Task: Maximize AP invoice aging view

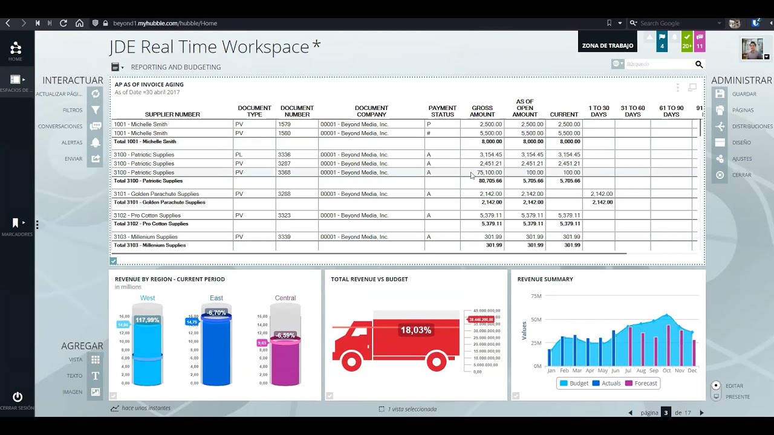Action: click(692, 88)
